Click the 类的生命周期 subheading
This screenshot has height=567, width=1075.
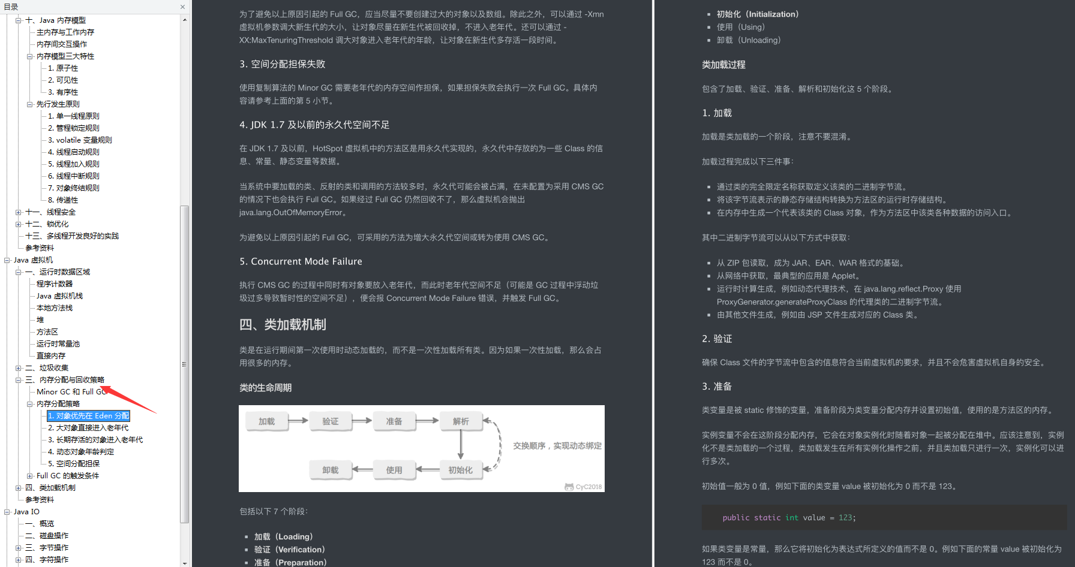click(x=265, y=388)
